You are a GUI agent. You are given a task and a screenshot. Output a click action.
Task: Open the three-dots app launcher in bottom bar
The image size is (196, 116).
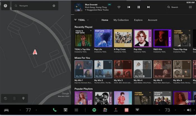pyautogui.click(x=76, y=110)
